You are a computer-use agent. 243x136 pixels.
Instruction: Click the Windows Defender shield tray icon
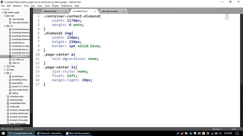[x=195, y=133]
